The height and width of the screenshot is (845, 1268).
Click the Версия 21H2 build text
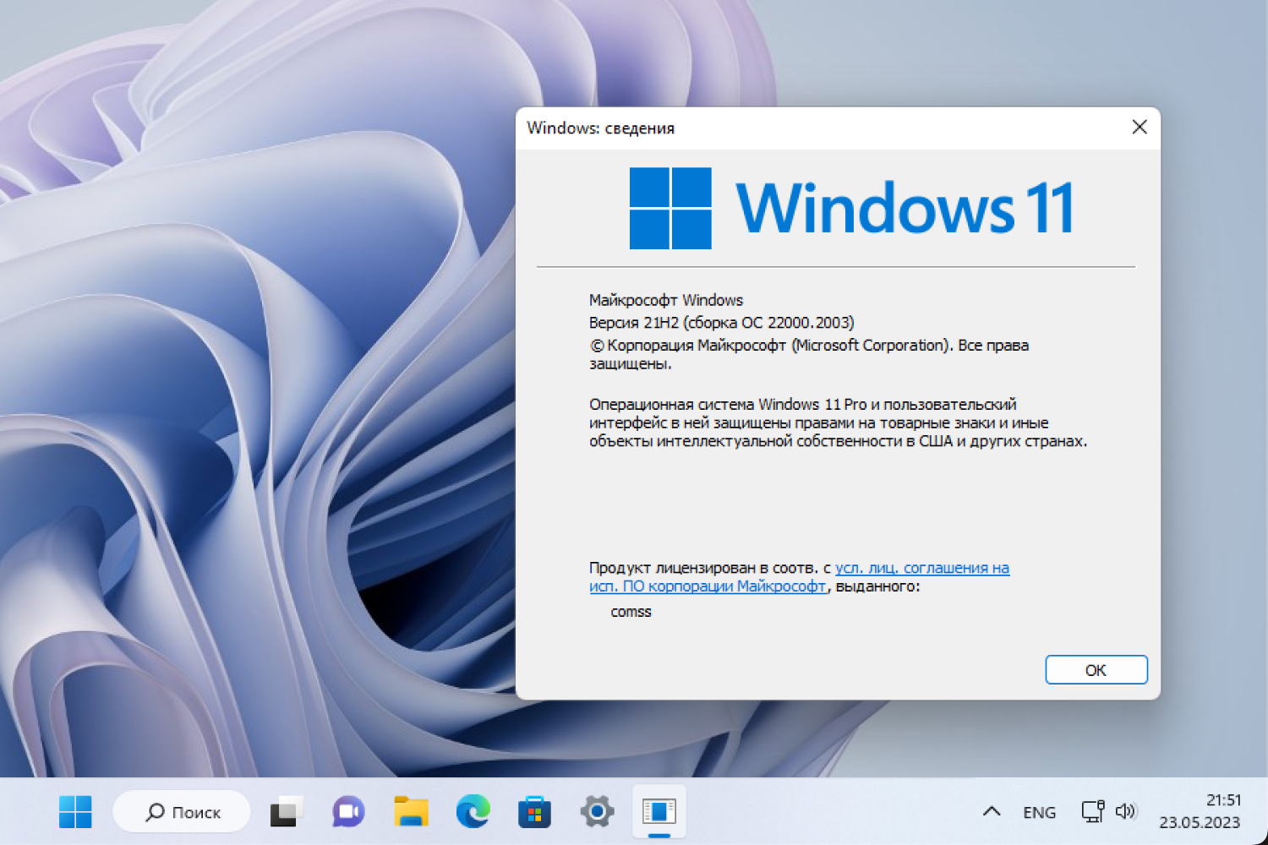coord(722,323)
